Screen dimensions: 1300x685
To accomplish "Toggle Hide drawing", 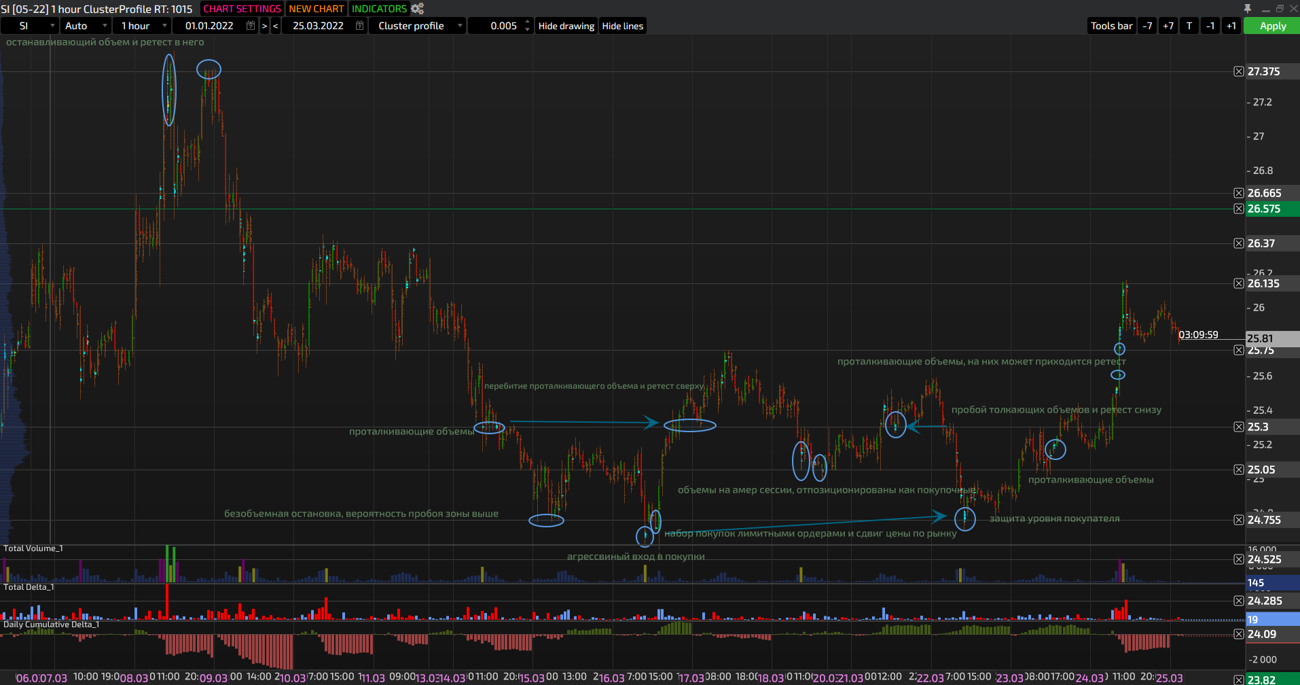I will pos(566,26).
